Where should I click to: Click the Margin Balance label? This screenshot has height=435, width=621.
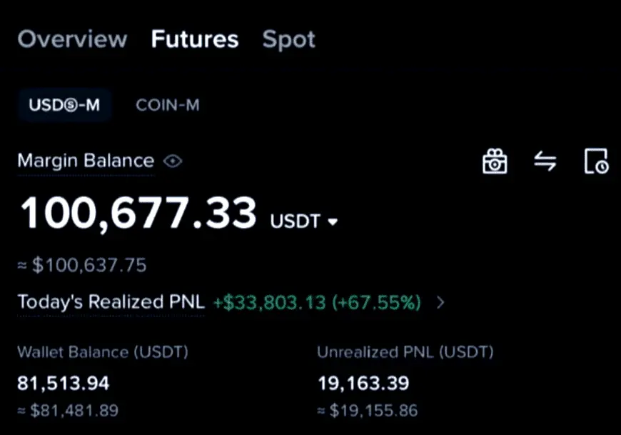click(x=86, y=161)
